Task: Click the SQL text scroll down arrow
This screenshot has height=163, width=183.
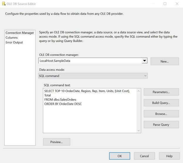Action: 138,130
